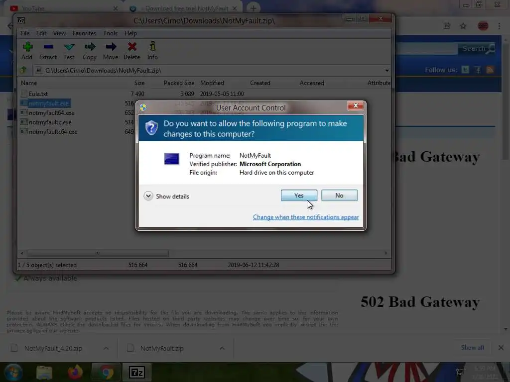Close the NotMyFault browser tab
This screenshot has width=510, height=382.
(x=235, y=8)
